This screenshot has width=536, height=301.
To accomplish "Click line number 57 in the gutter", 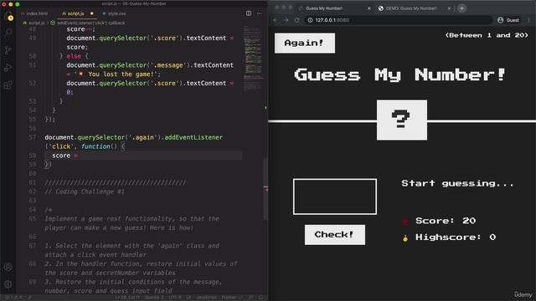I will 33,137.
